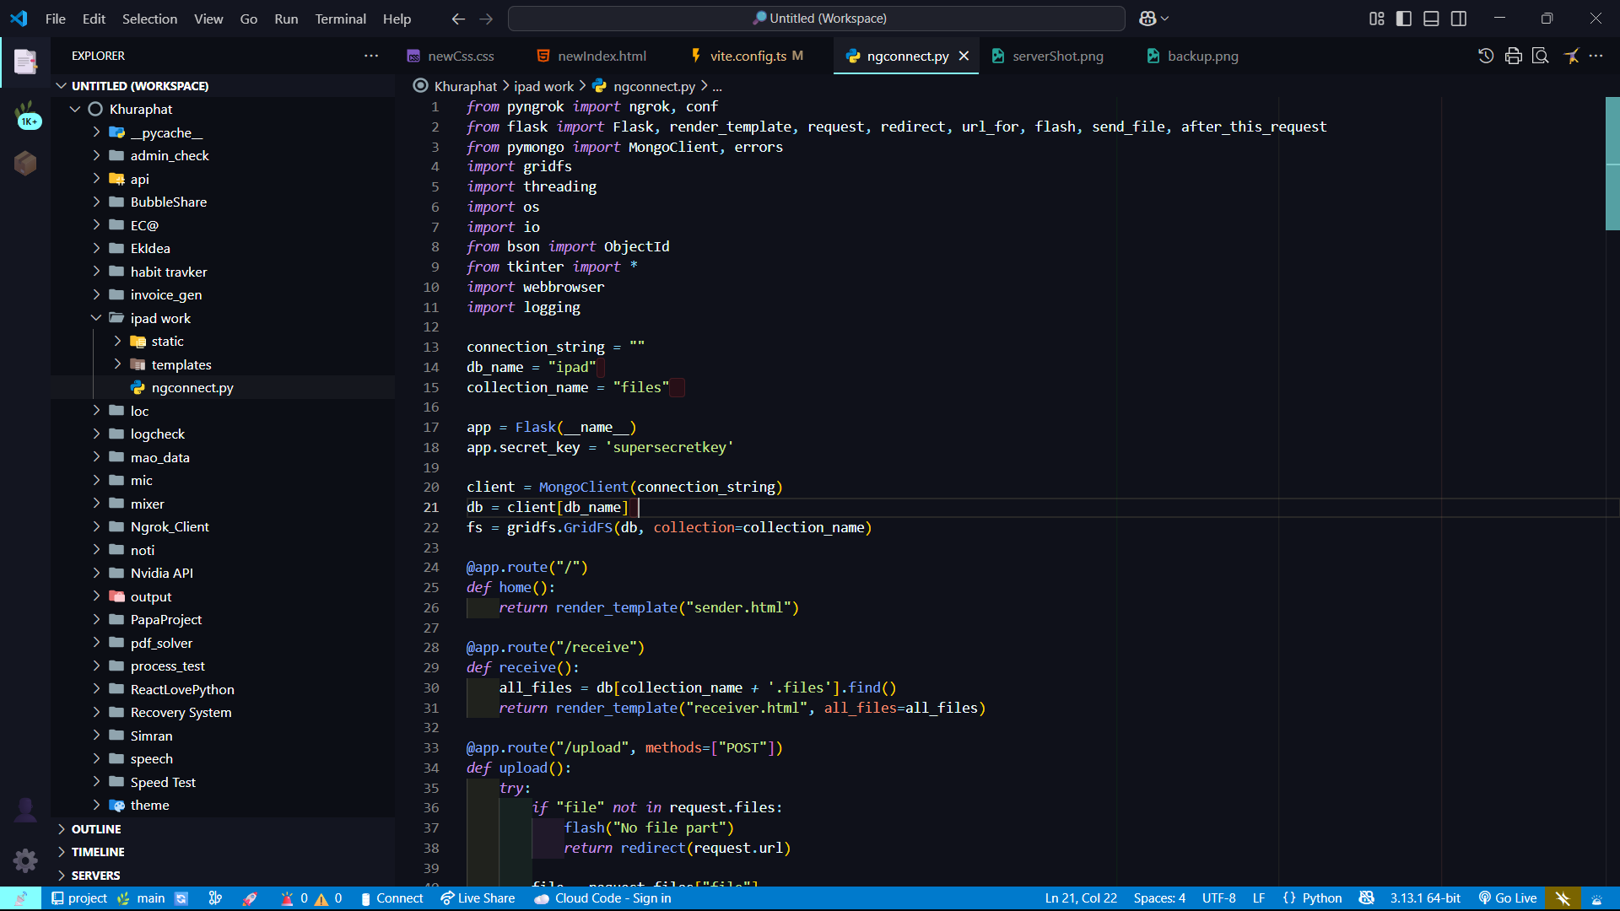1620x911 pixels.
Task: Print the current file using the printer icon
Action: [x=1512, y=56]
